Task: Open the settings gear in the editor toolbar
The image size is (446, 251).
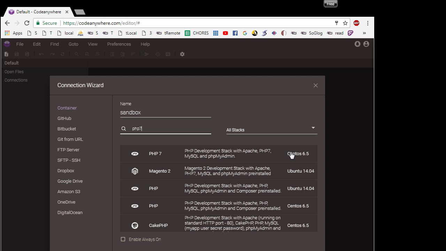Action: [x=182, y=54]
